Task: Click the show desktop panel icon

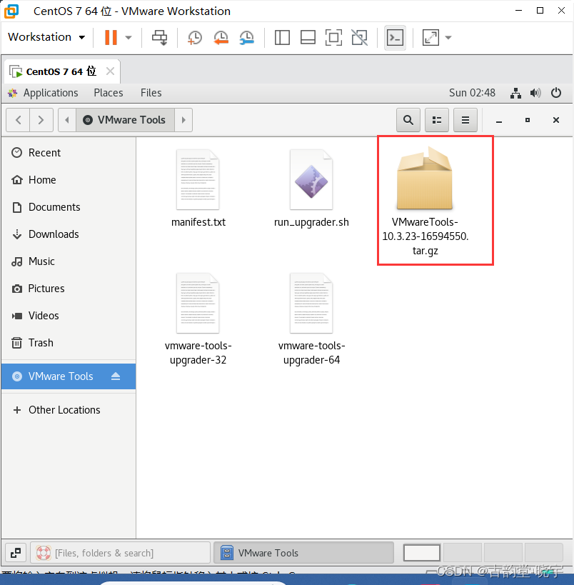Action: (x=16, y=553)
